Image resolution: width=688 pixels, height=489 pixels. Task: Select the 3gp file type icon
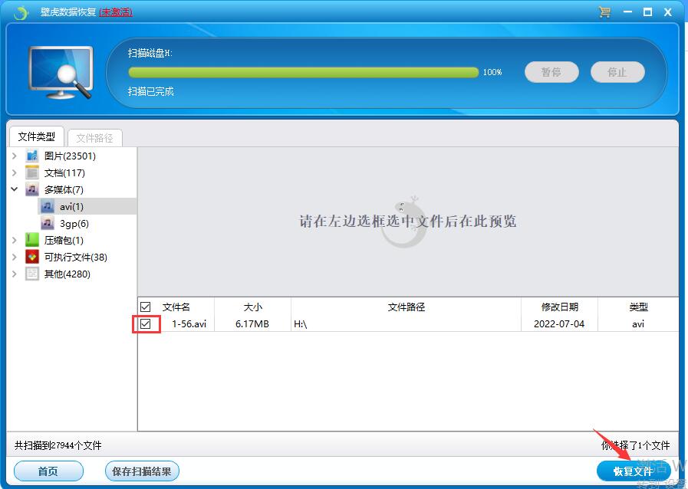click(48, 224)
